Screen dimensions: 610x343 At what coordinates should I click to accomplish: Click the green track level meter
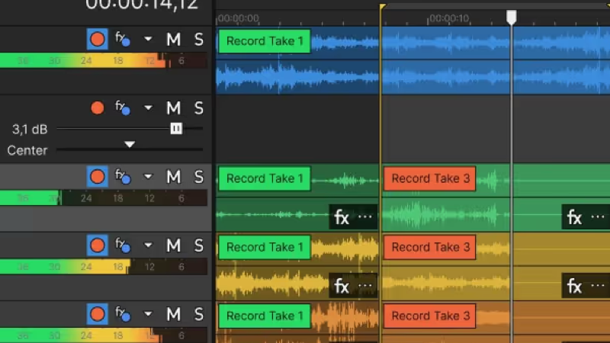coord(104,198)
